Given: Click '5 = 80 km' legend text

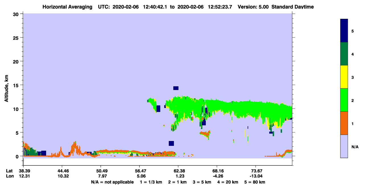Looking at the screenshot, I should (x=255, y=182).
